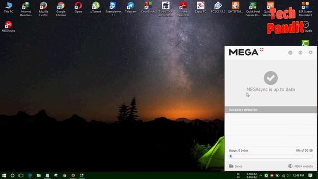The height and width of the screenshot is (179, 318).
Task: Select the Quick Heal Secure Browse shortcut
Action: [253, 9]
